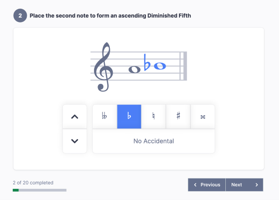Select the double sharp accidental
The width and height of the screenshot is (279, 200).
203,117
